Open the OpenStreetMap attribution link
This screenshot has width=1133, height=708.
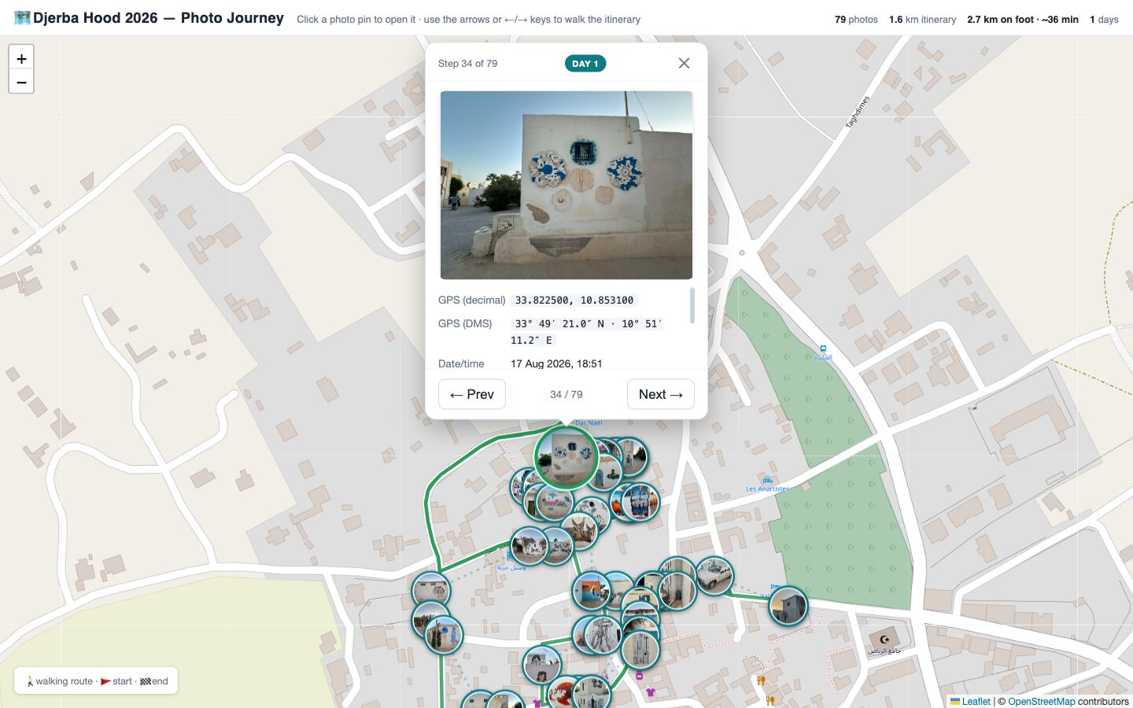(x=1041, y=702)
